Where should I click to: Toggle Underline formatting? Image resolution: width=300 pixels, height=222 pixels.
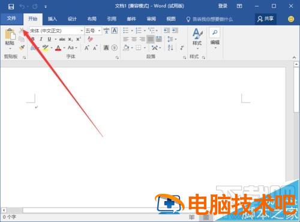point(49,39)
